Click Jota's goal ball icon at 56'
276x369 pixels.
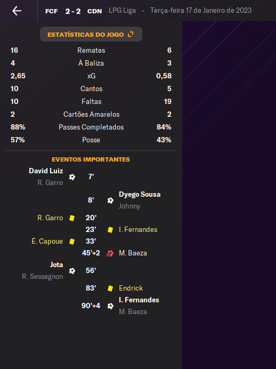coord(72,271)
